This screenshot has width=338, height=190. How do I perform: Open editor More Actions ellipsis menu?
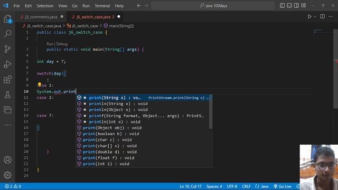pos(331,16)
